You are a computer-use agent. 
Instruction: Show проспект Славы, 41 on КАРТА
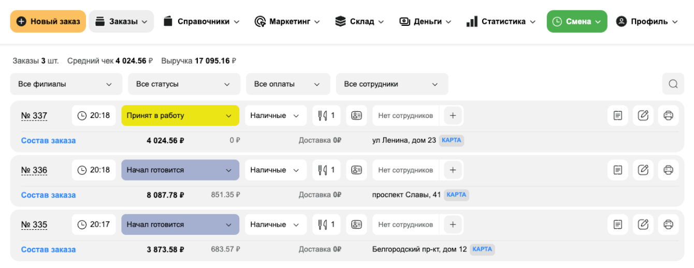tap(456, 195)
